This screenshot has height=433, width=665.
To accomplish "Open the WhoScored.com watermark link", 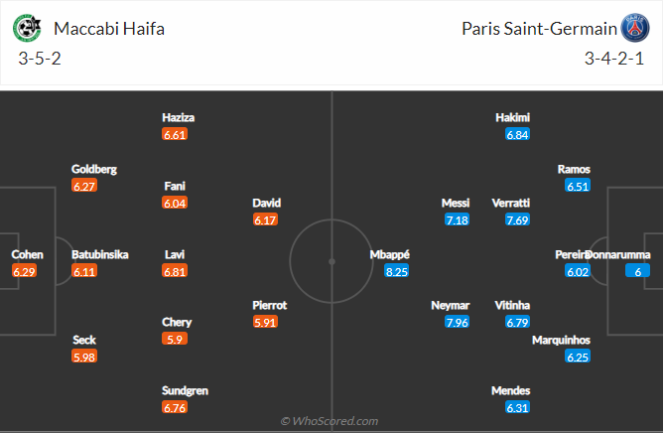I will (329, 421).
